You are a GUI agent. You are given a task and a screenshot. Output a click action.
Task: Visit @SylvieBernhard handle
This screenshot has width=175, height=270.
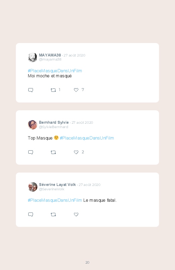54,127
